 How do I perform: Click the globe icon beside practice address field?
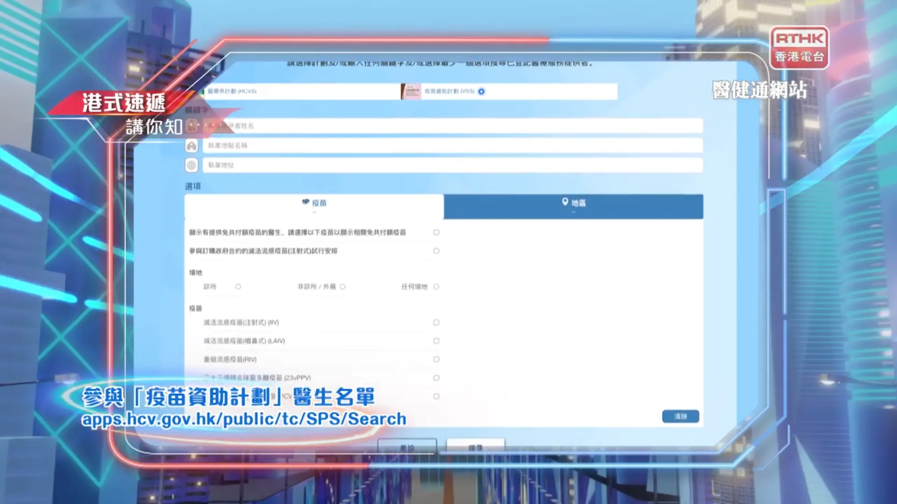tap(192, 165)
